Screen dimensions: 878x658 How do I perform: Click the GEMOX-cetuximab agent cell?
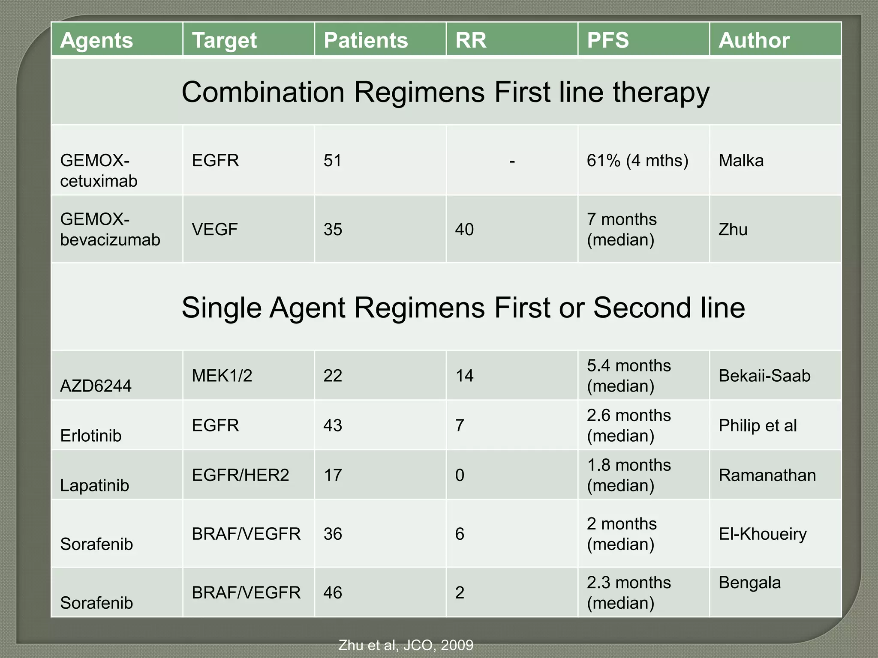click(x=117, y=161)
